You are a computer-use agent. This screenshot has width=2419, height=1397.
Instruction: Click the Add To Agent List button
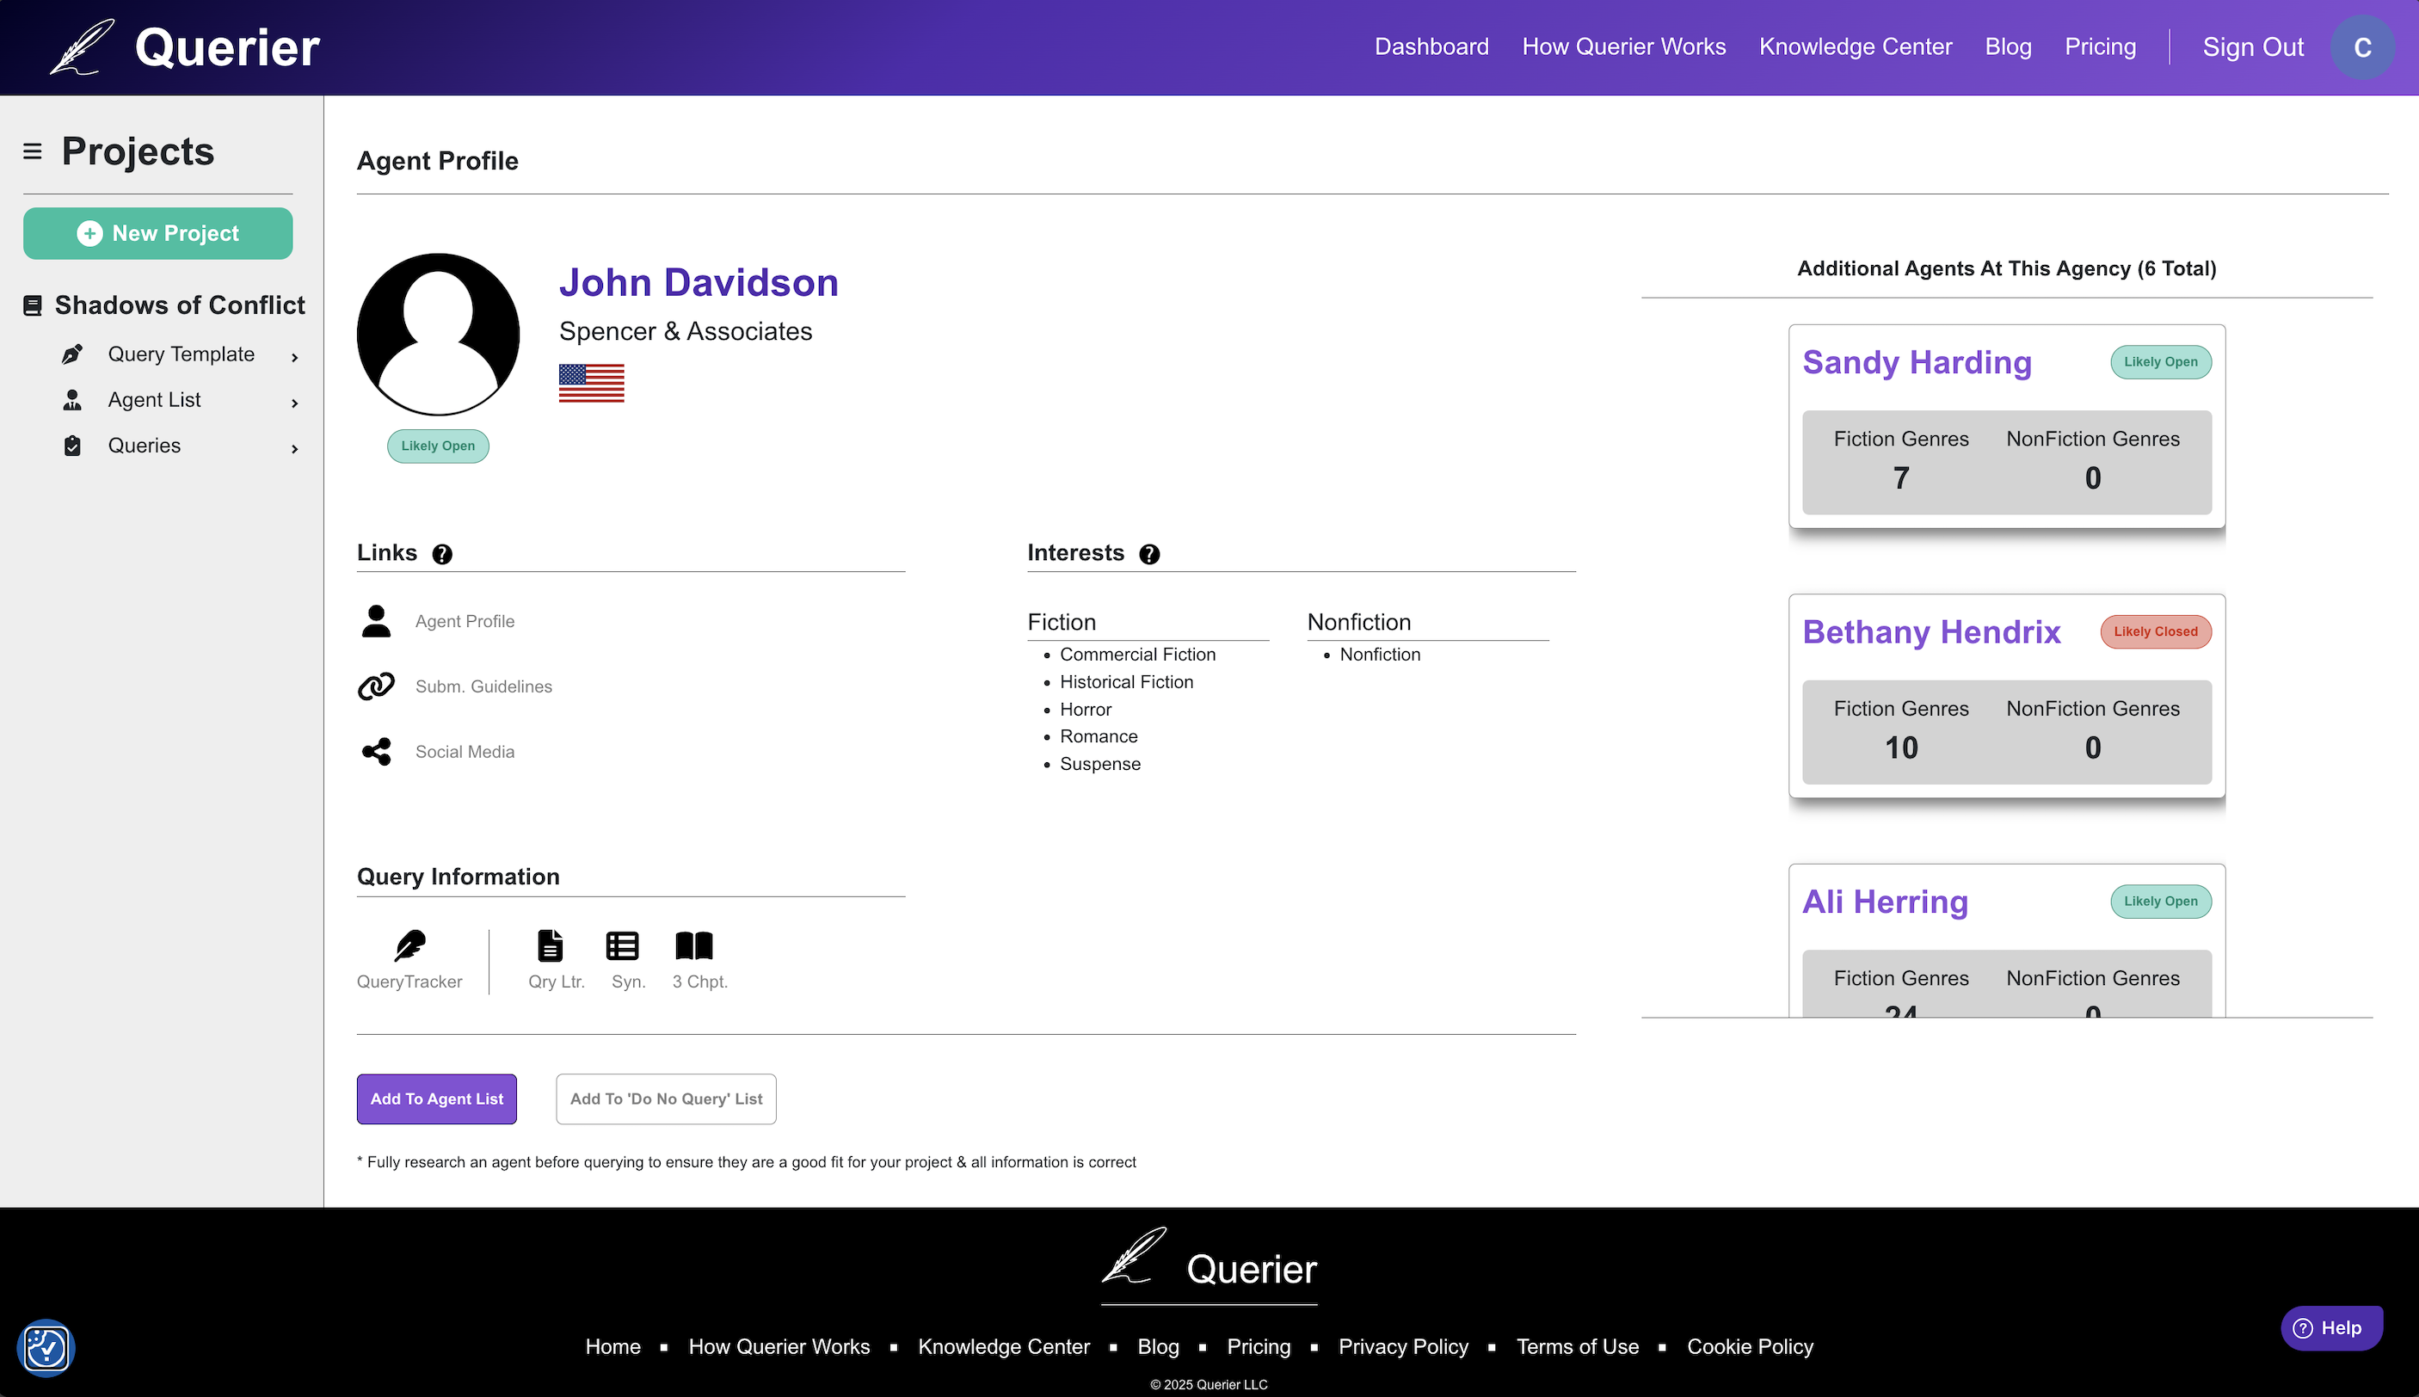click(437, 1099)
